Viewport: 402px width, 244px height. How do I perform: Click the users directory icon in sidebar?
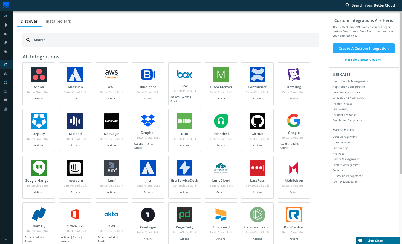[x=6, y=34]
